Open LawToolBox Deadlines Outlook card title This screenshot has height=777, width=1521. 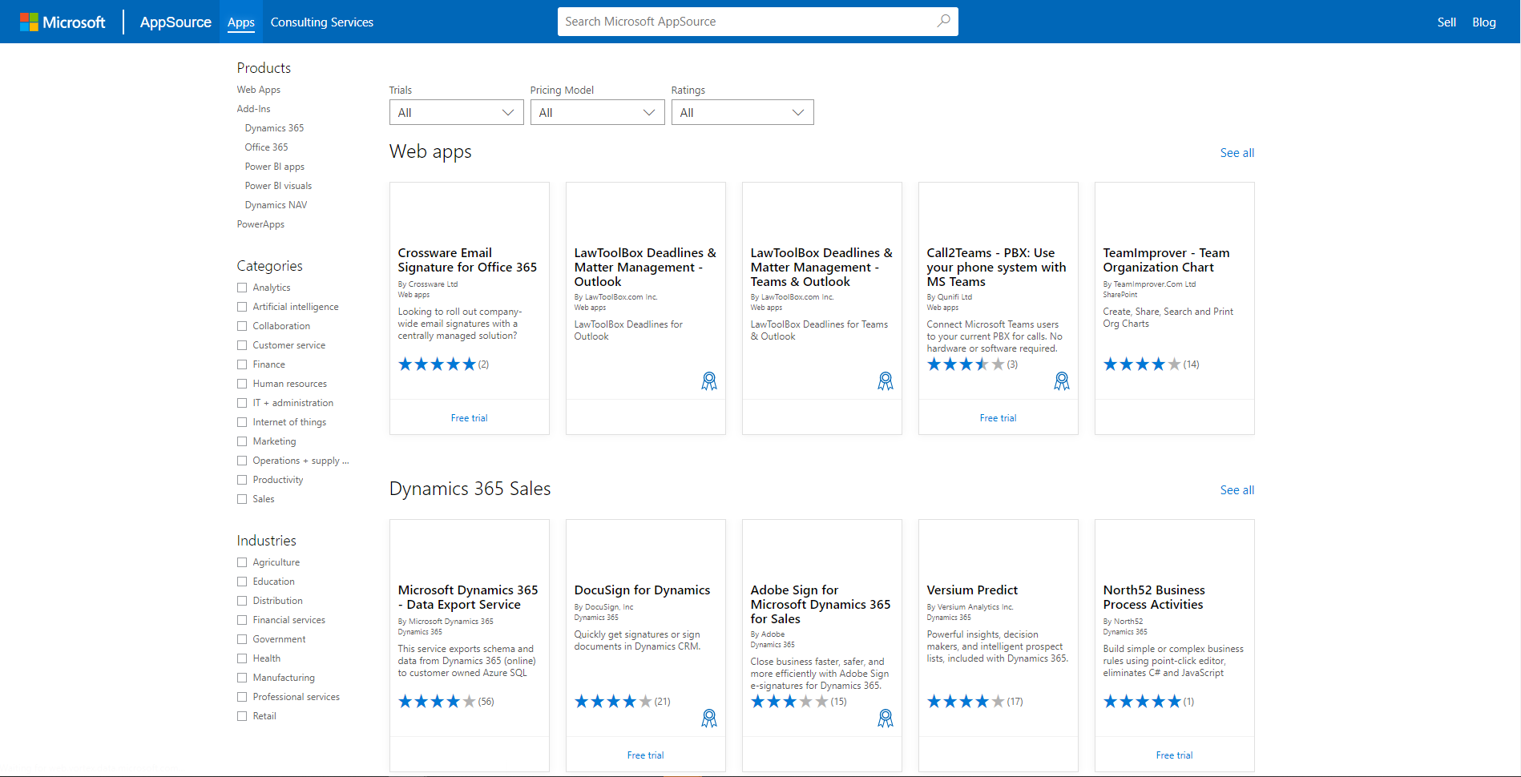[645, 268]
